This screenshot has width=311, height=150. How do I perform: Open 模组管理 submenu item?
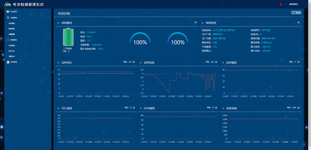point(12,29)
